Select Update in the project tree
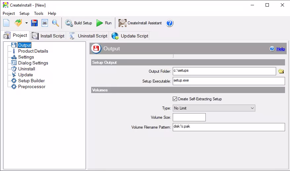 coord(25,75)
